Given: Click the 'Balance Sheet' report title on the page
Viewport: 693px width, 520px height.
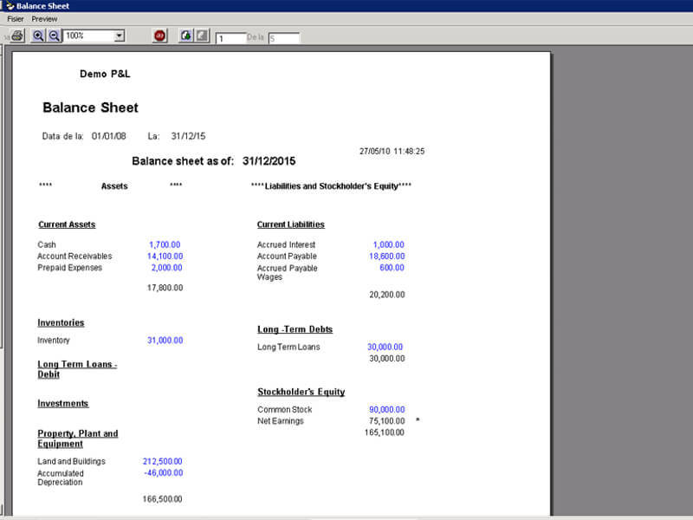Looking at the screenshot, I should coord(90,107).
